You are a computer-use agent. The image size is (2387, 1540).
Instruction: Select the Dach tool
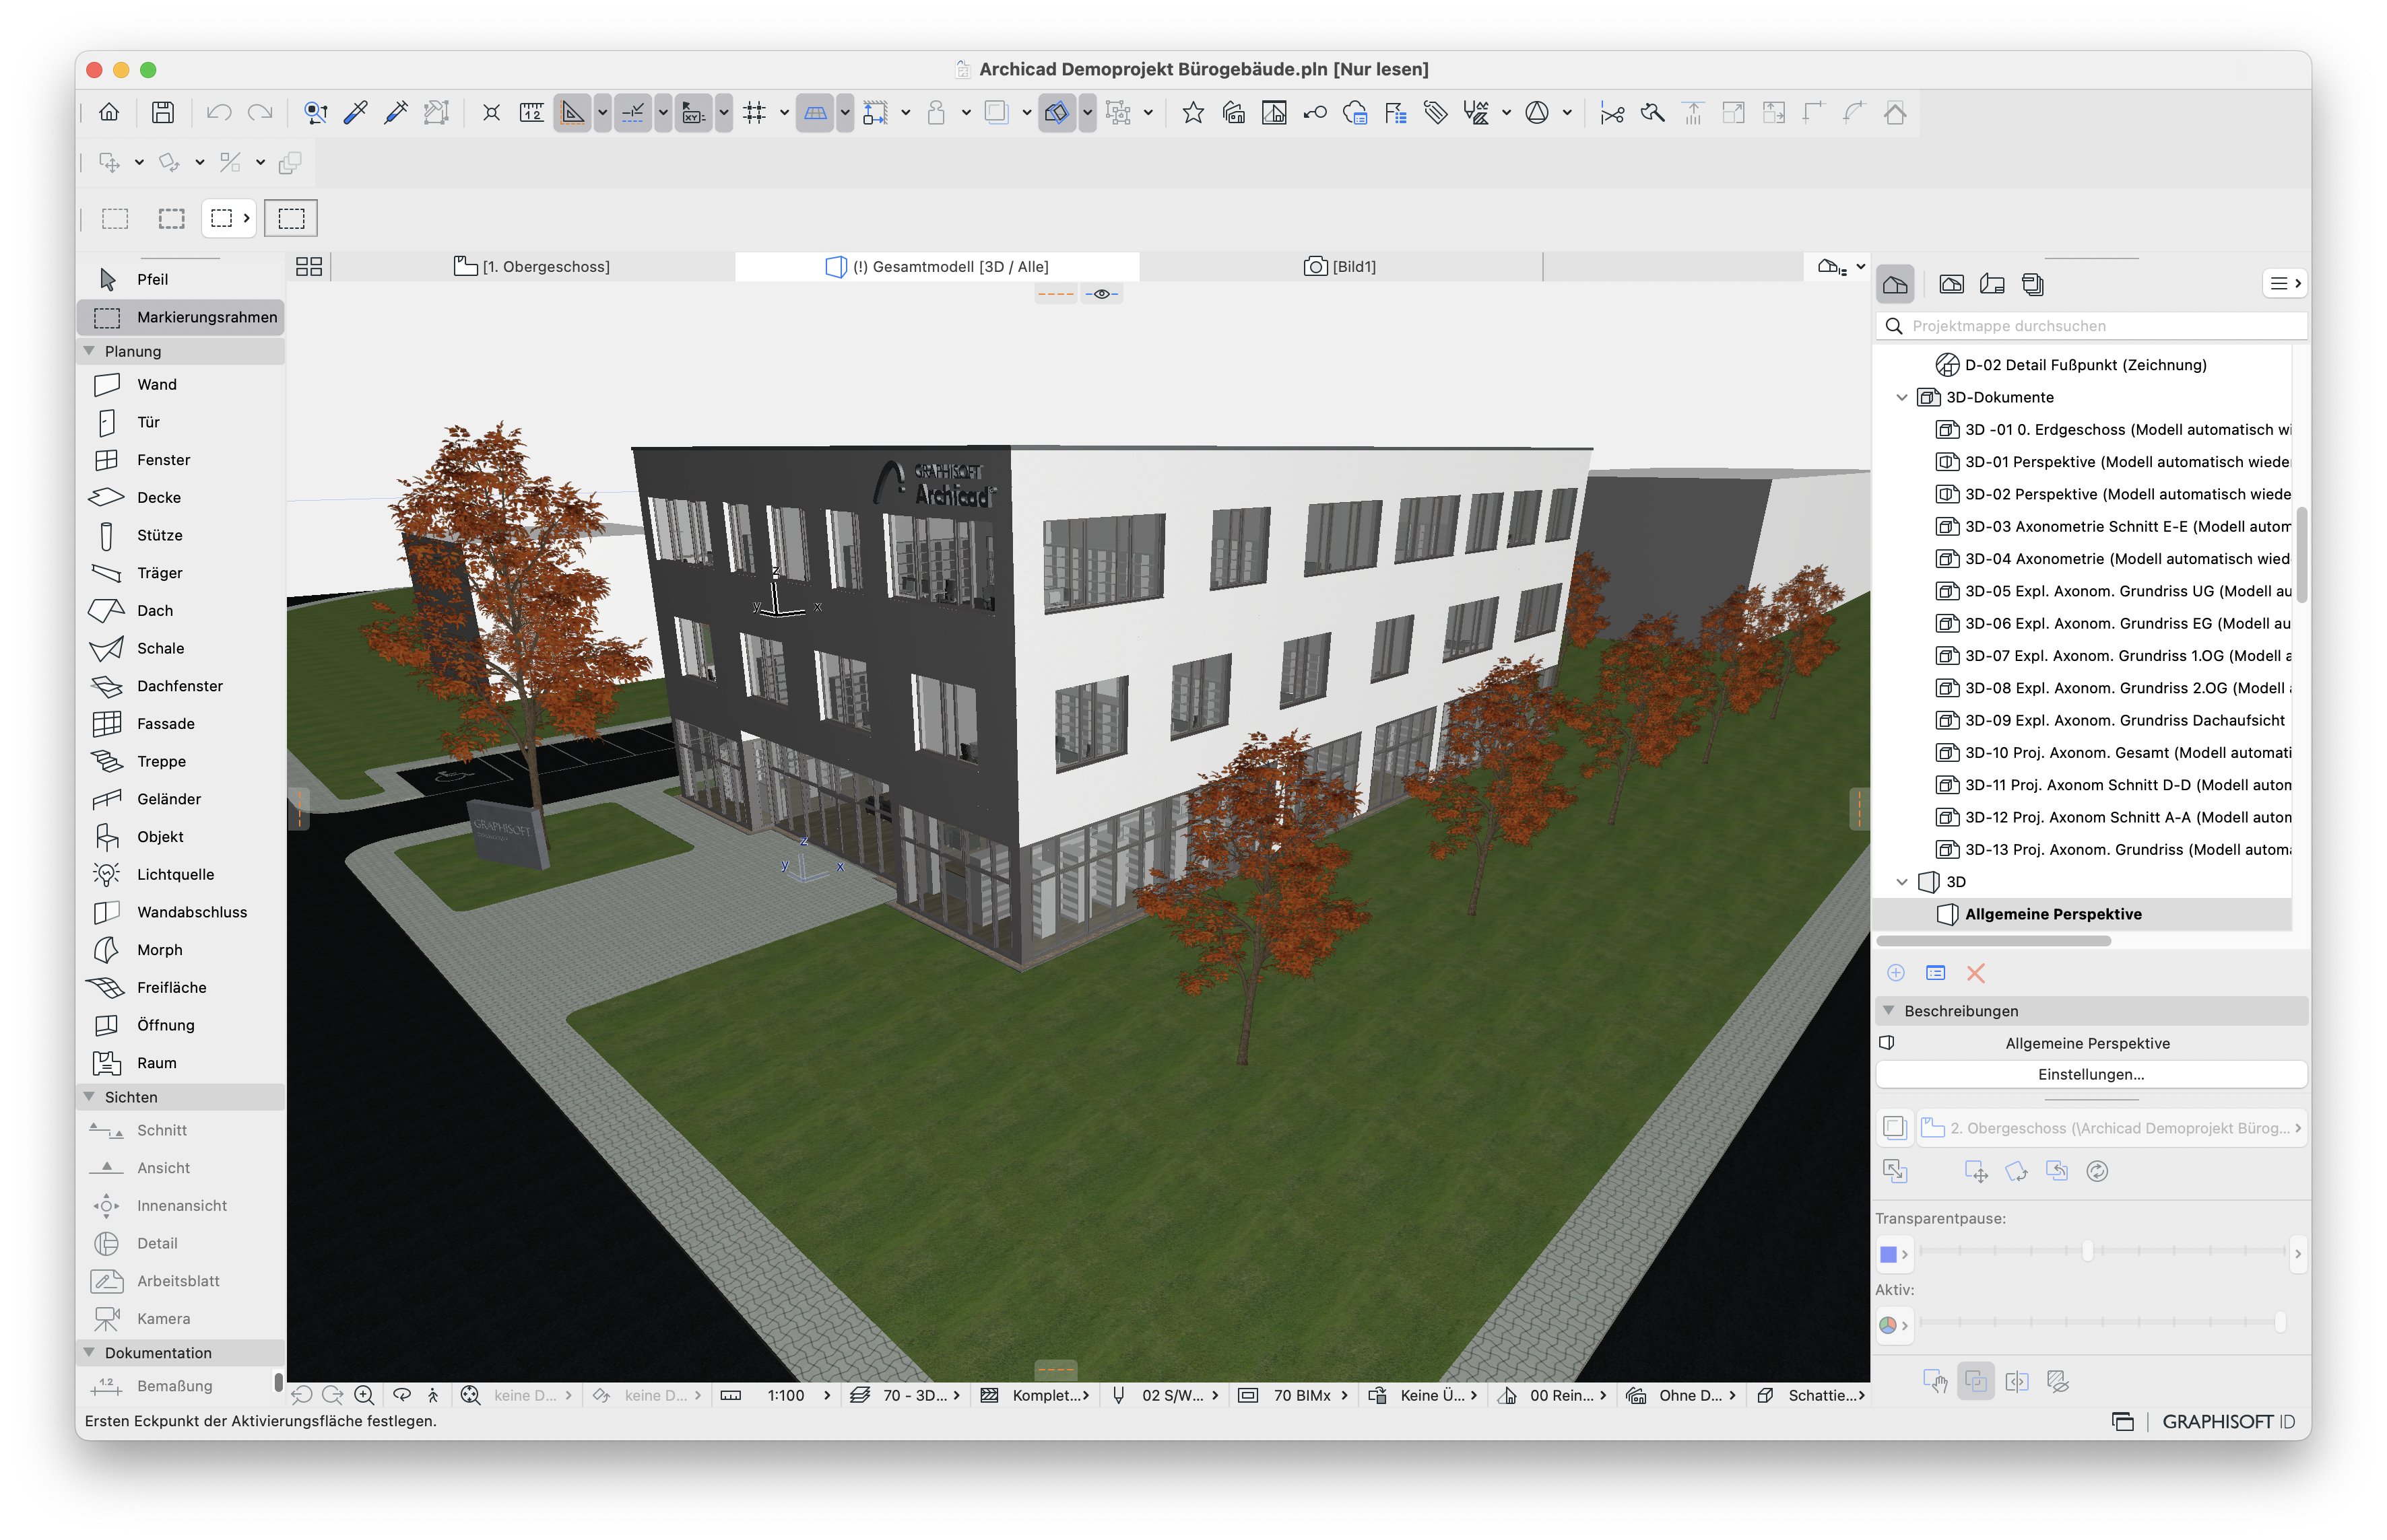pos(180,610)
